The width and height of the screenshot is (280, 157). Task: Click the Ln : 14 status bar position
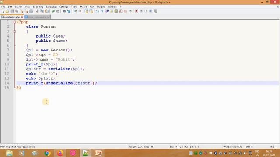(x=174, y=147)
